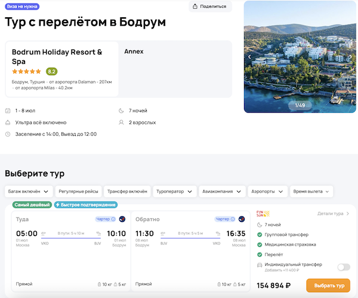Toggle the Трансфер включён filter
This screenshot has height=298, width=358.
(x=127, y=192)
